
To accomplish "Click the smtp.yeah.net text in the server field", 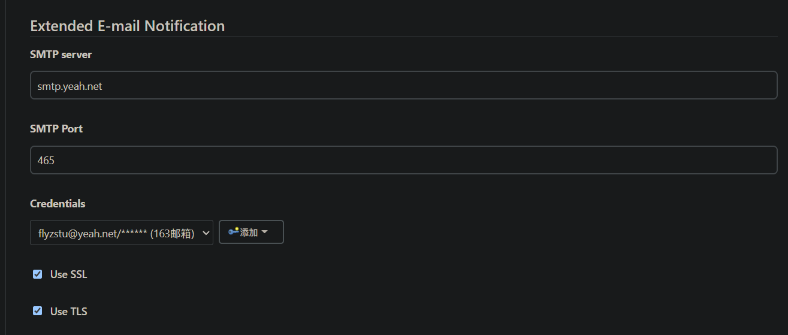I will (70, 86).
